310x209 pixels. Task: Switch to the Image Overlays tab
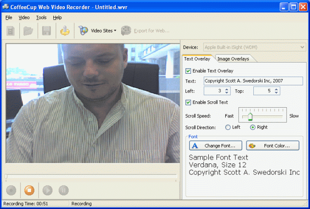coord(233,59)
